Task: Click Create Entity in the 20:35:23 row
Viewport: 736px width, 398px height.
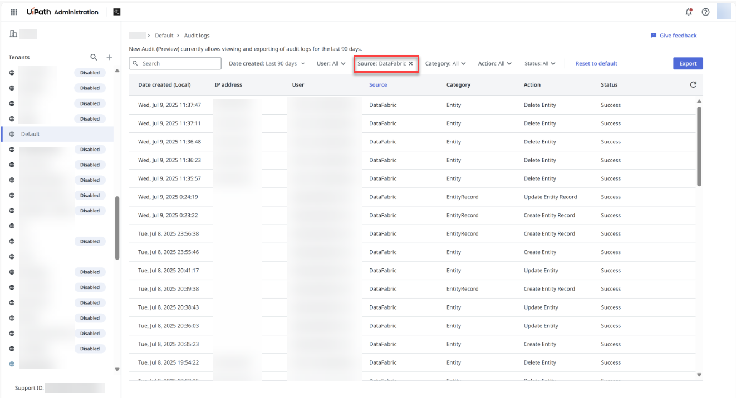Action: [x=540, y=344]
